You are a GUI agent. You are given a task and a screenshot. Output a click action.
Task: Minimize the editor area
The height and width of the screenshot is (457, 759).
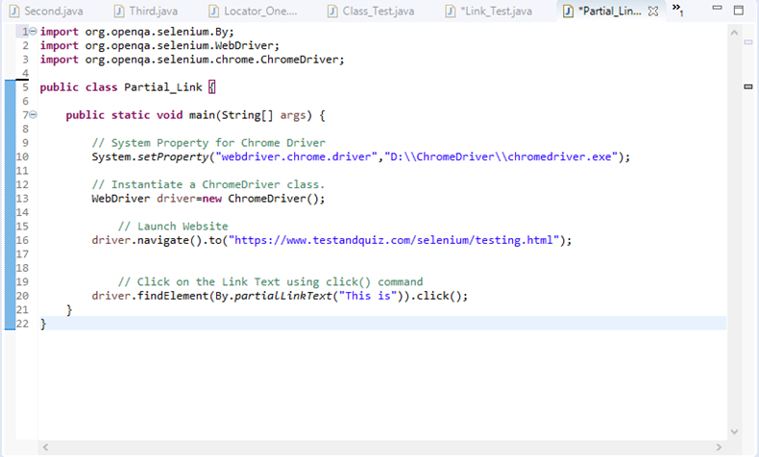718,8
